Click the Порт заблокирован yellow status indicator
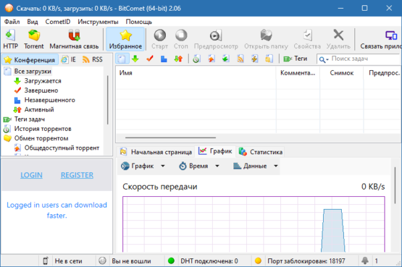Image resolution: width=402 pixels, height=267 pixels. click(x=258, y=261)
